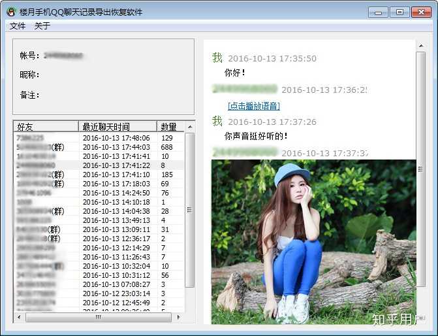Viewport: 438px width, 336px height.
Task: Click the friend list horizontal scroll right arrow
Action: tap(178, 317)
